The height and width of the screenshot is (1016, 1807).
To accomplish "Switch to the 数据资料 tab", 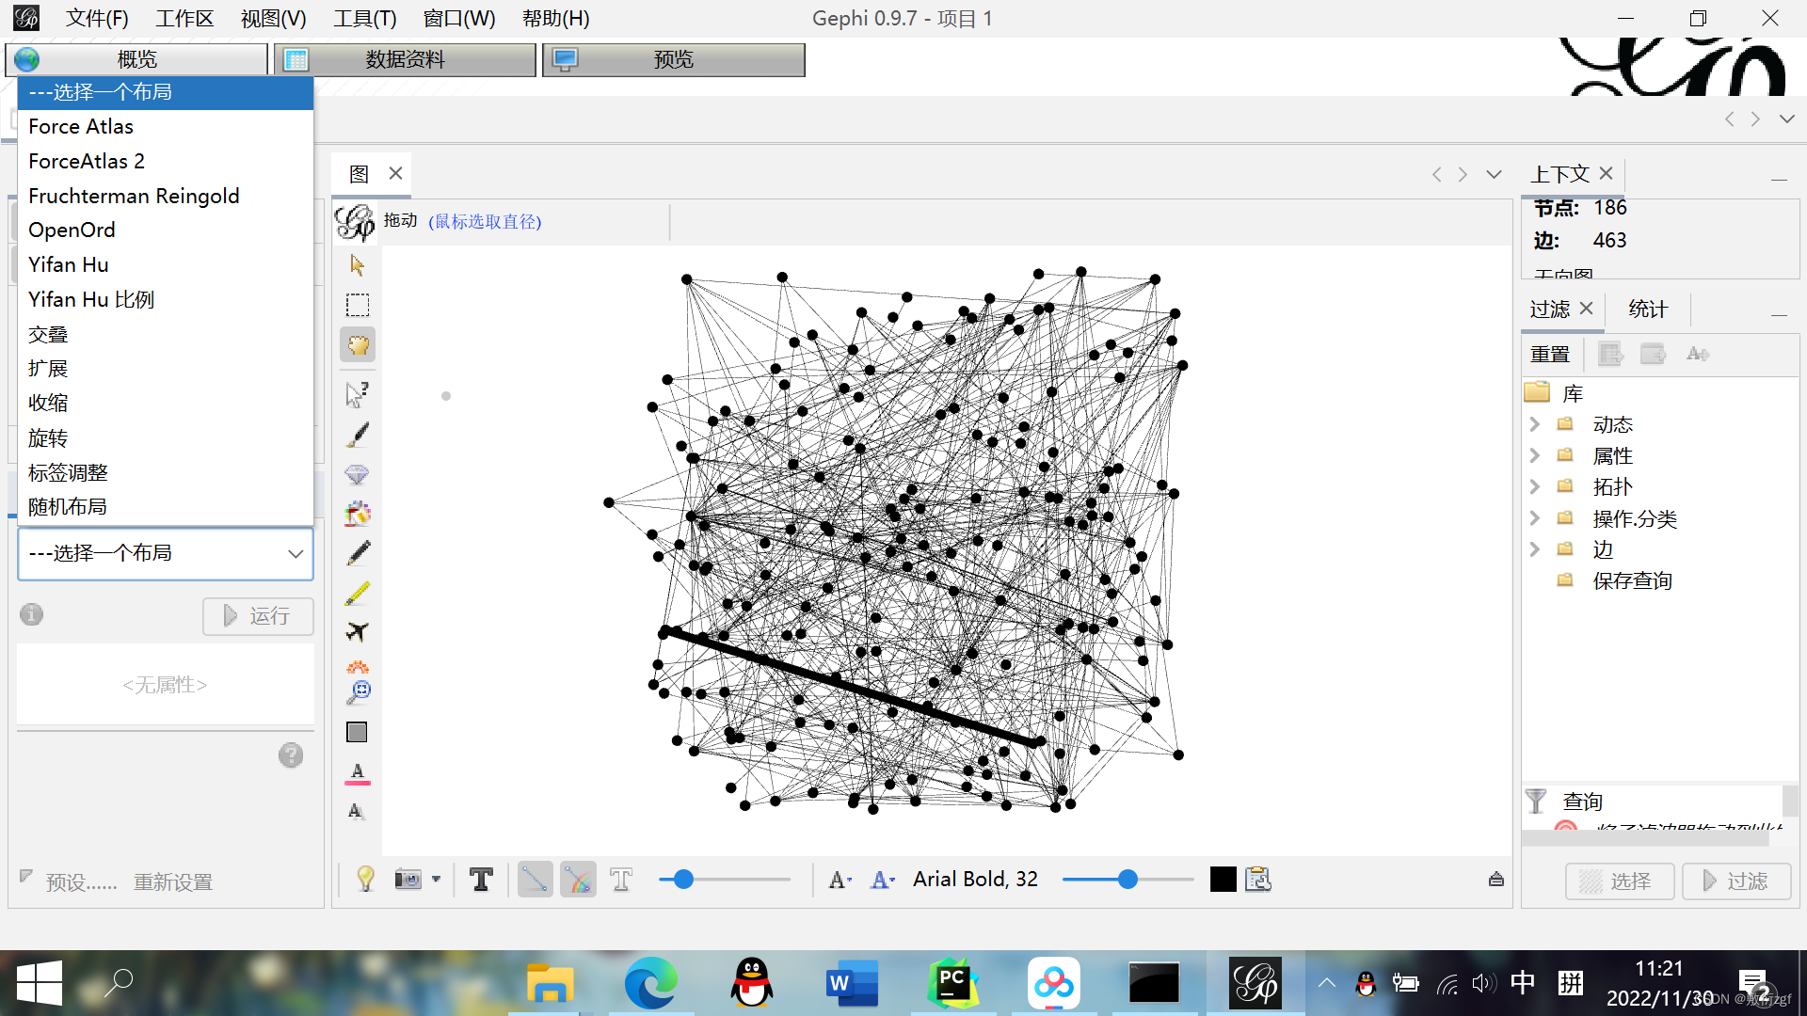I will pos(405,59).
